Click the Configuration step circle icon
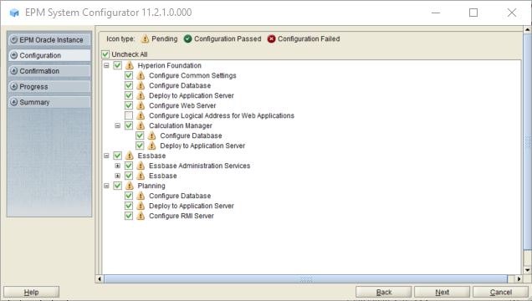This screenshot has height=301, width=532. (14, 55)
